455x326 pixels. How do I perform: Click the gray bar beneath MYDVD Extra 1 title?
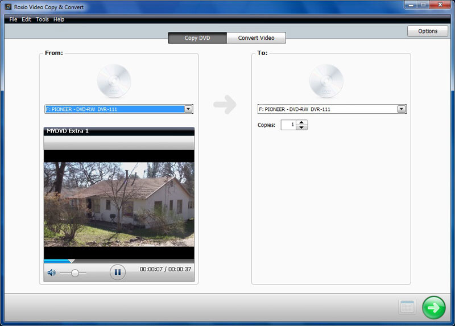119,143
